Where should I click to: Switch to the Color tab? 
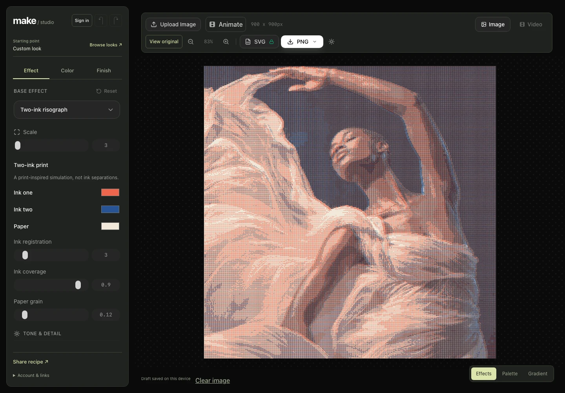[67, 71]
